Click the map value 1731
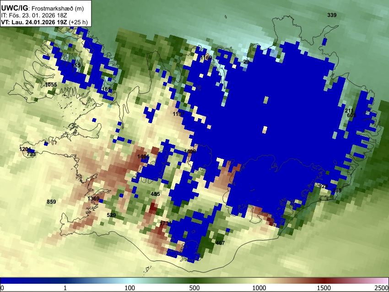 pyautogui.click(x=166, y=223)
